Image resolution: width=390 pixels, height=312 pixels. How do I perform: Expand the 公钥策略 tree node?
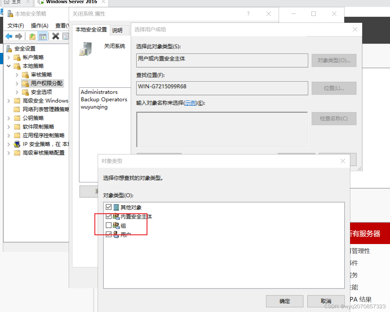point(8,118)
